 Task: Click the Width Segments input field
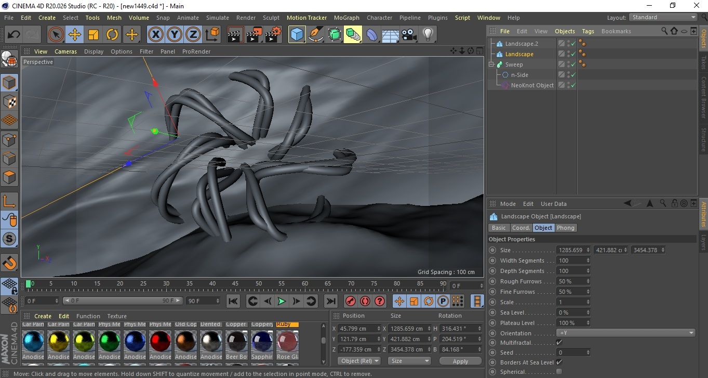571,260
